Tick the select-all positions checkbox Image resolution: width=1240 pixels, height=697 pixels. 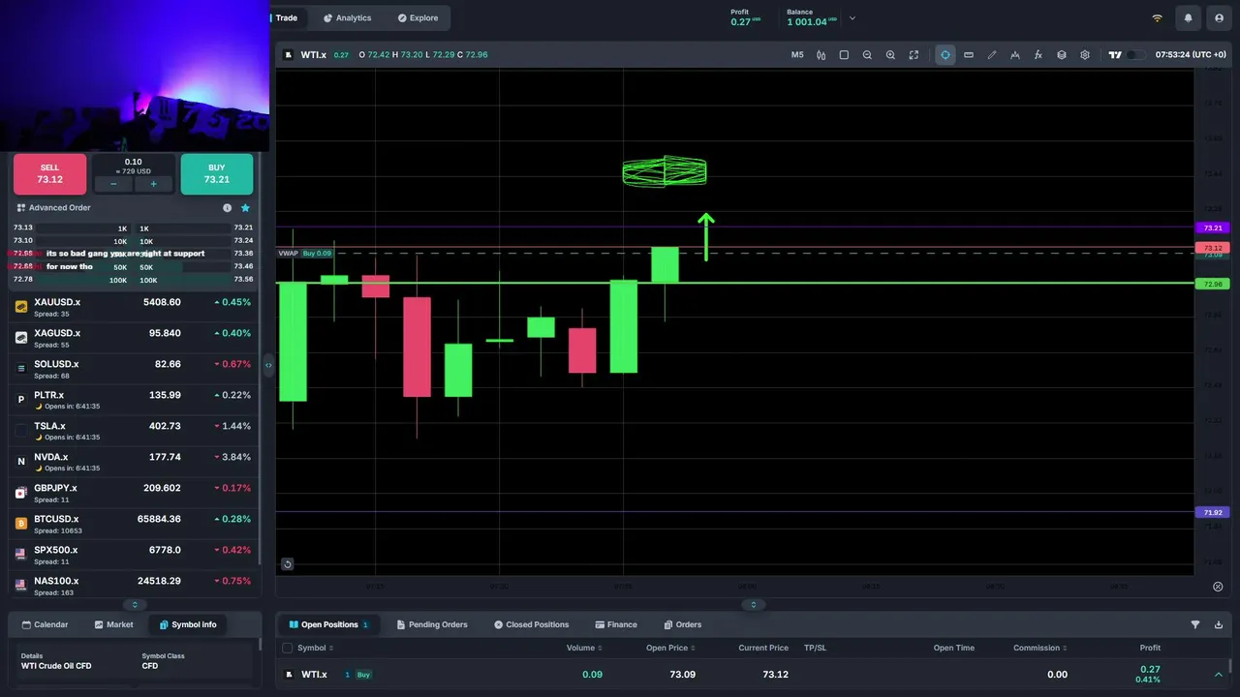tap(287, 649)
